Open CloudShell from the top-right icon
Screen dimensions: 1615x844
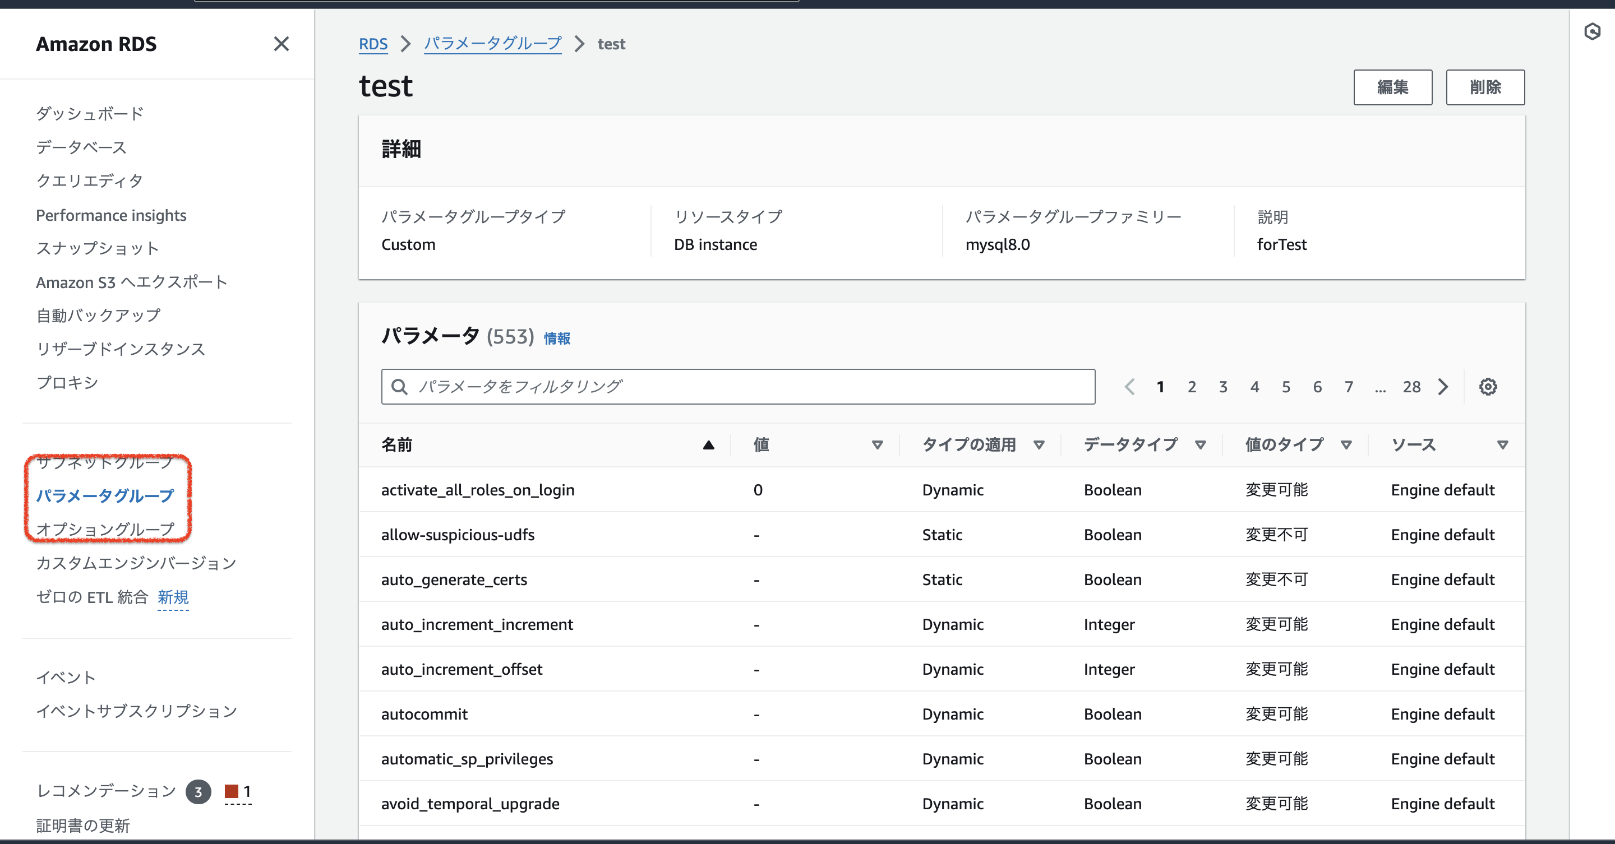1593,31
